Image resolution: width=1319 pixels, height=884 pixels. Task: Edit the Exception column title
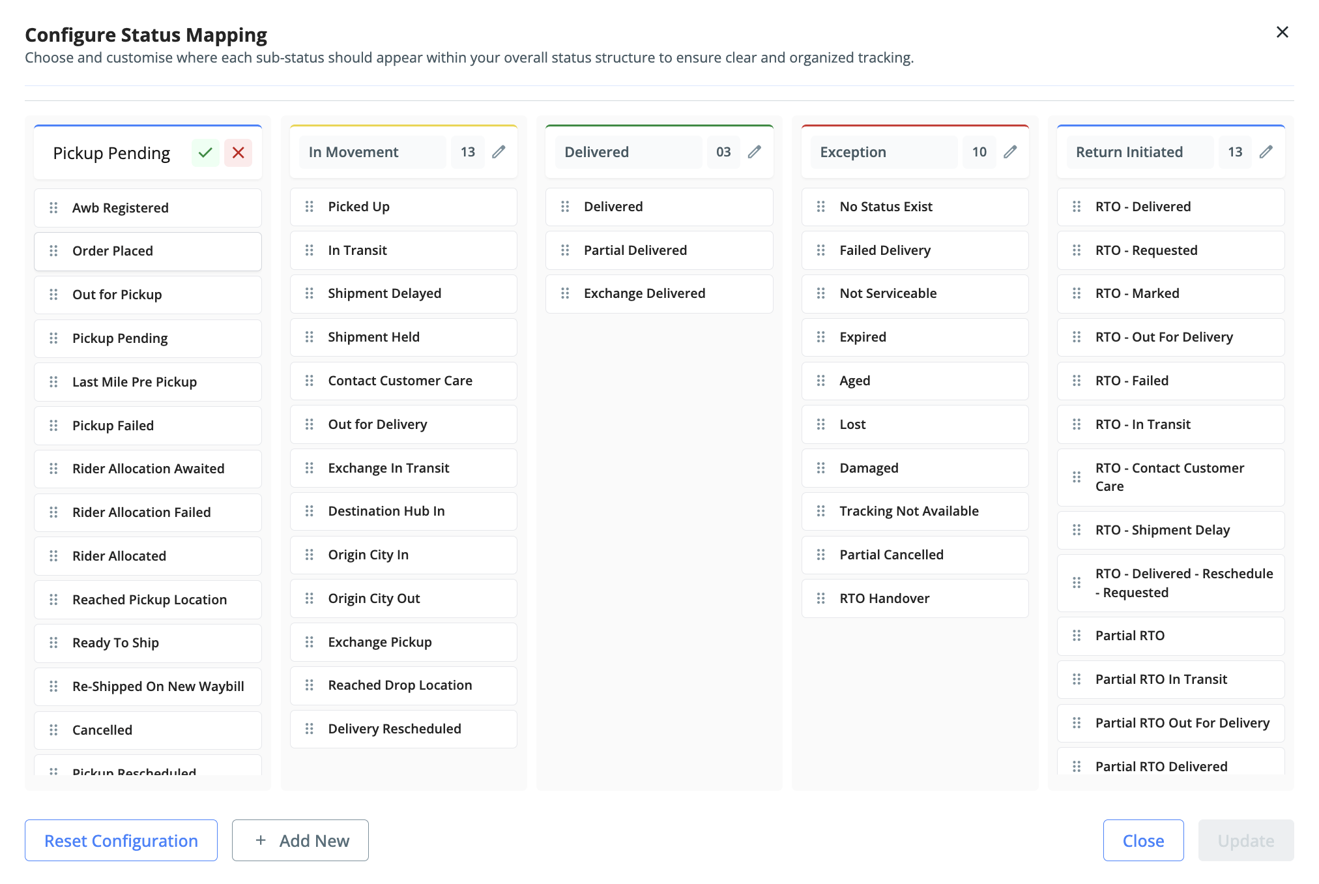coord(1010,152)
